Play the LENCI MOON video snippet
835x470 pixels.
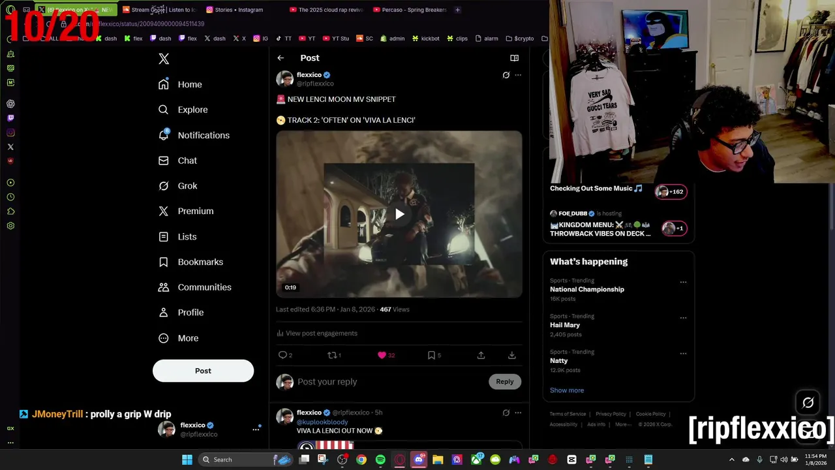399,214
